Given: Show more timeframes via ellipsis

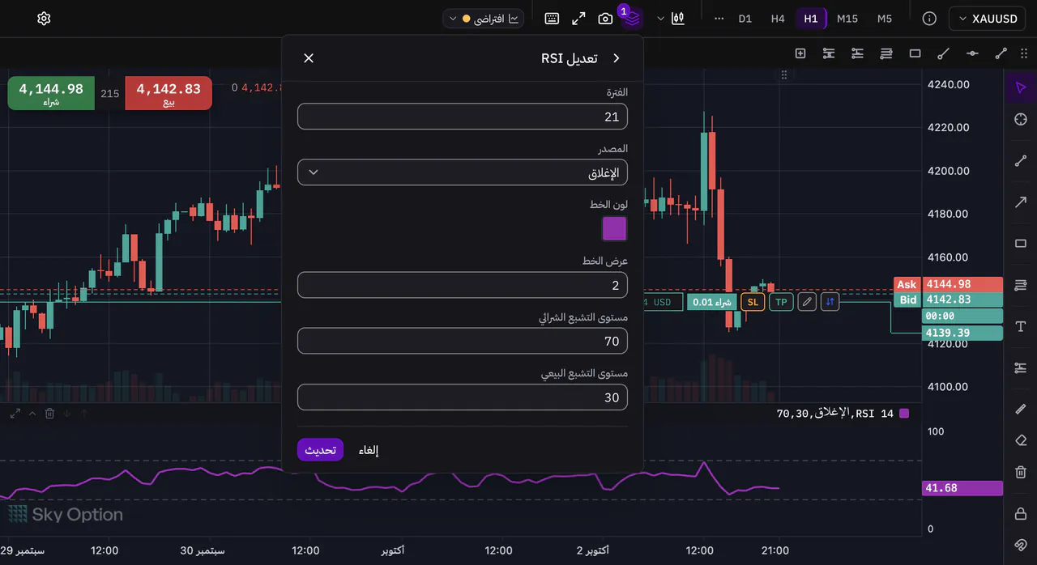Looking at the screenshot, I should [719, 19].
